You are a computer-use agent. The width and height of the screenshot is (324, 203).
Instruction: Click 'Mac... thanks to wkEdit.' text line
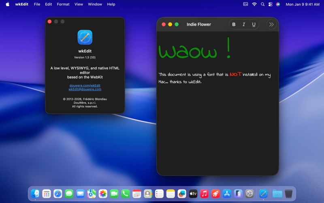pyautogui.click(x=180, y=82)
